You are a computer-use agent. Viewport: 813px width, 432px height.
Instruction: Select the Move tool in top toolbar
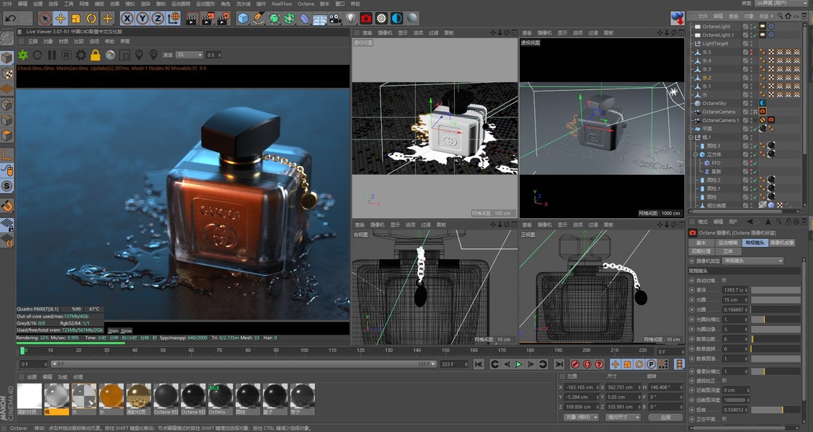(61, 18)
